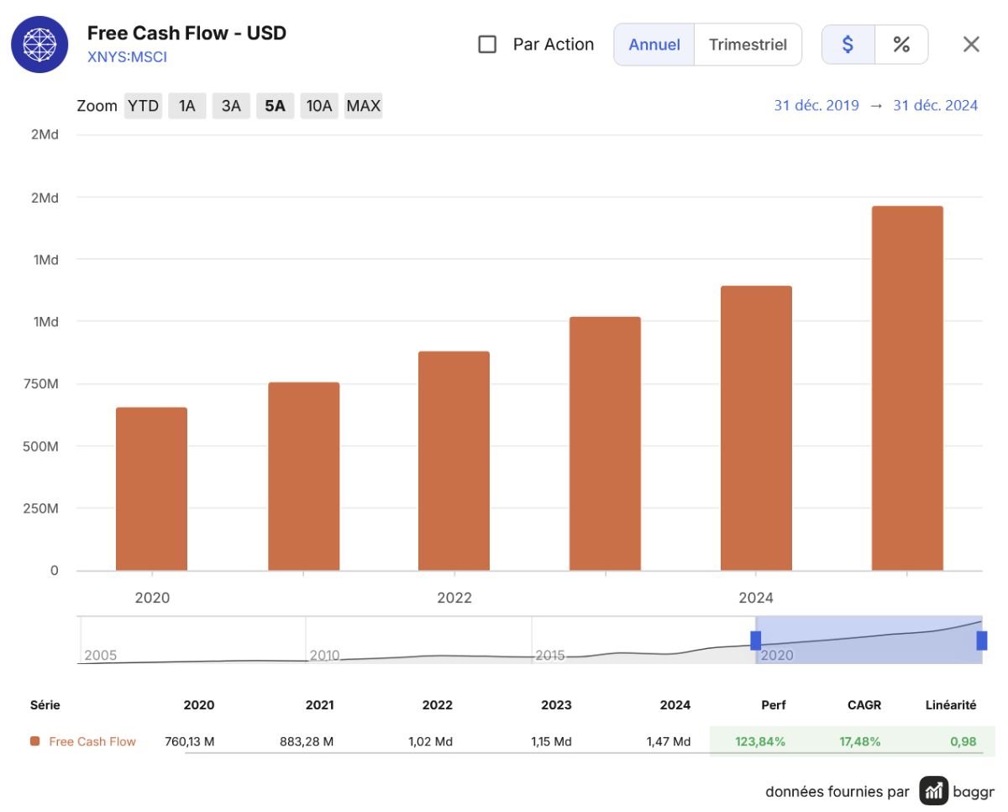
Task: Click the tallest bar in the chart
Action: pos(907,388)
